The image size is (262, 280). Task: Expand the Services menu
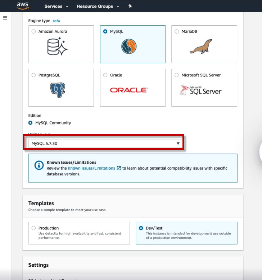(x=56, y=6)
